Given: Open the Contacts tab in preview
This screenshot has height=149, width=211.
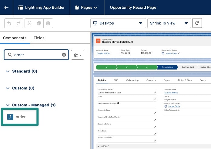Looking at the screenshot, I should tap(151, 80).
